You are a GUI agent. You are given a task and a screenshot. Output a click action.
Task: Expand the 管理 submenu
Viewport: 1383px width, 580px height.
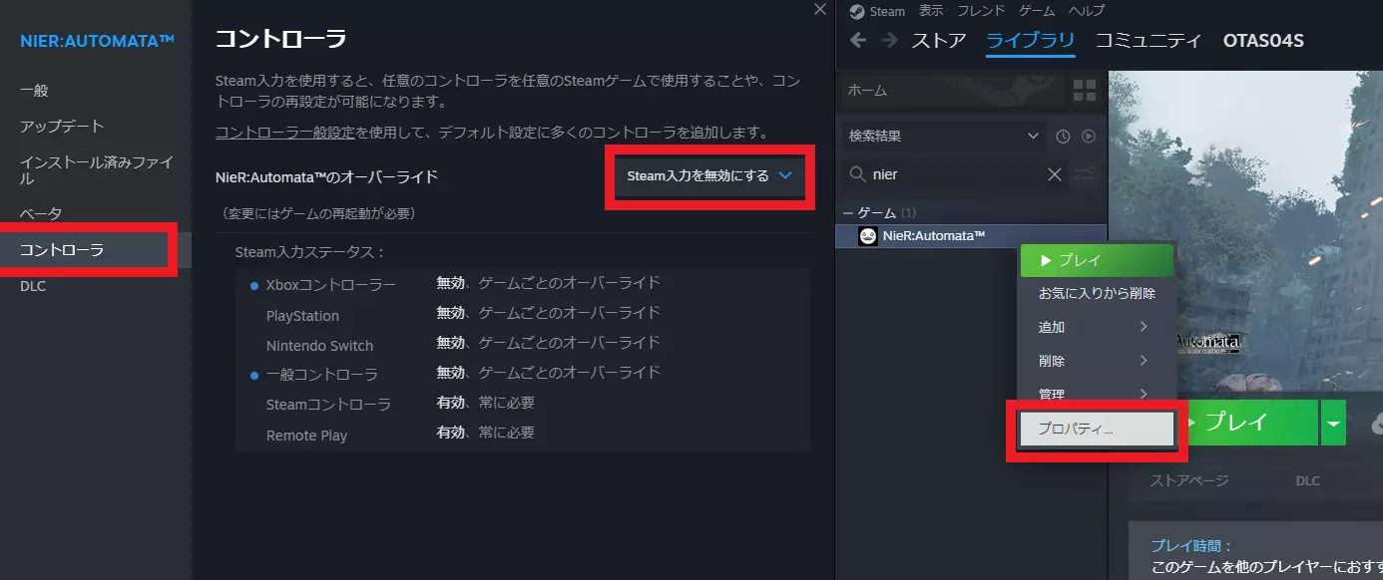1095,395
